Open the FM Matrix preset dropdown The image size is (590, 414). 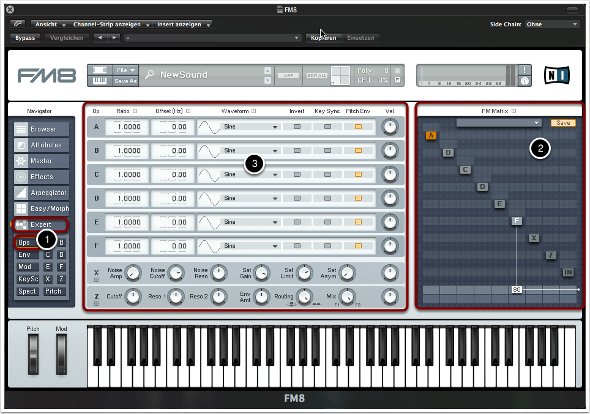click(x=498, y=123)
